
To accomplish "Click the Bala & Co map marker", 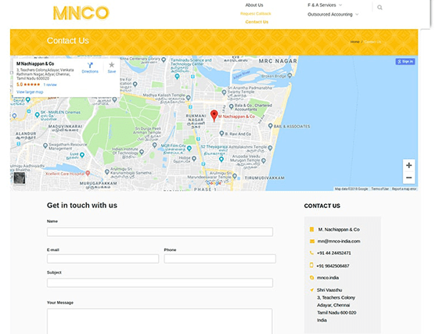I will coord(232,106).
